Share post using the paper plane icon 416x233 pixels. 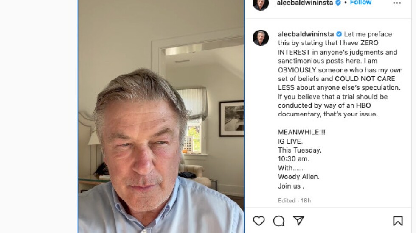[x=298, y=221]
